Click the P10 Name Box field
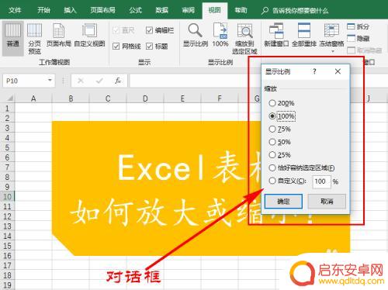This screenshot has width=388, height=290. (25, 81)
